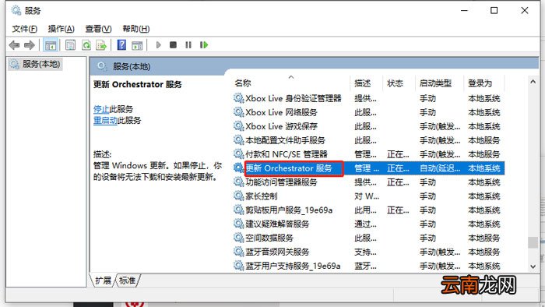Toggle the action pane toolbar icon
The height and width of the screenshot is (307, 545).
click(137, 45)
